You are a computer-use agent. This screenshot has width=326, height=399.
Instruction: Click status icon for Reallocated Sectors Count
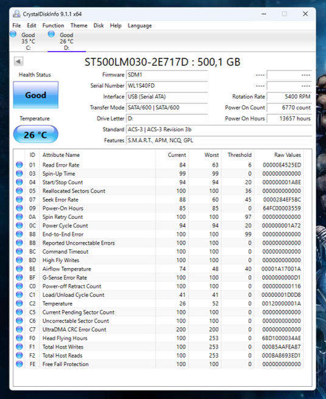pos(19,190)
